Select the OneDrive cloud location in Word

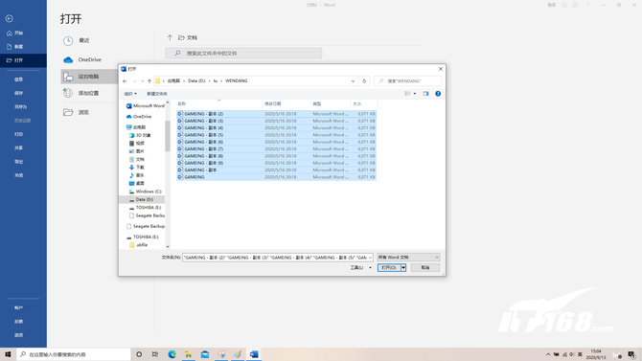click(68, 59)
